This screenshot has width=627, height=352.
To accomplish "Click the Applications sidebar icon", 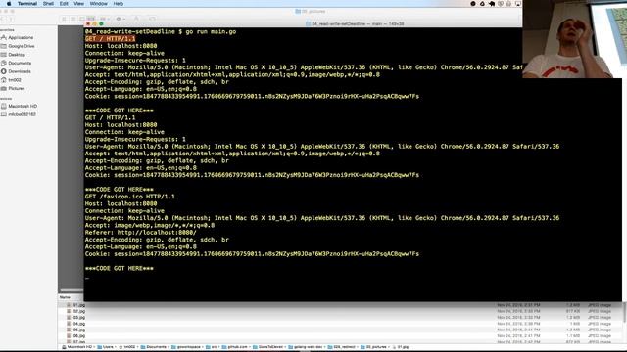I will (4, 37).
